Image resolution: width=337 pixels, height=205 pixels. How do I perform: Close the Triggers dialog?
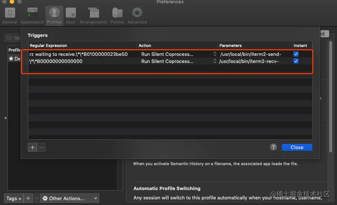coord(297,147)
